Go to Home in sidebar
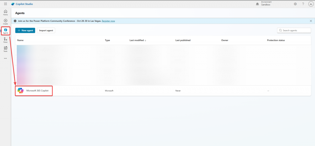 tap(6, 12)
